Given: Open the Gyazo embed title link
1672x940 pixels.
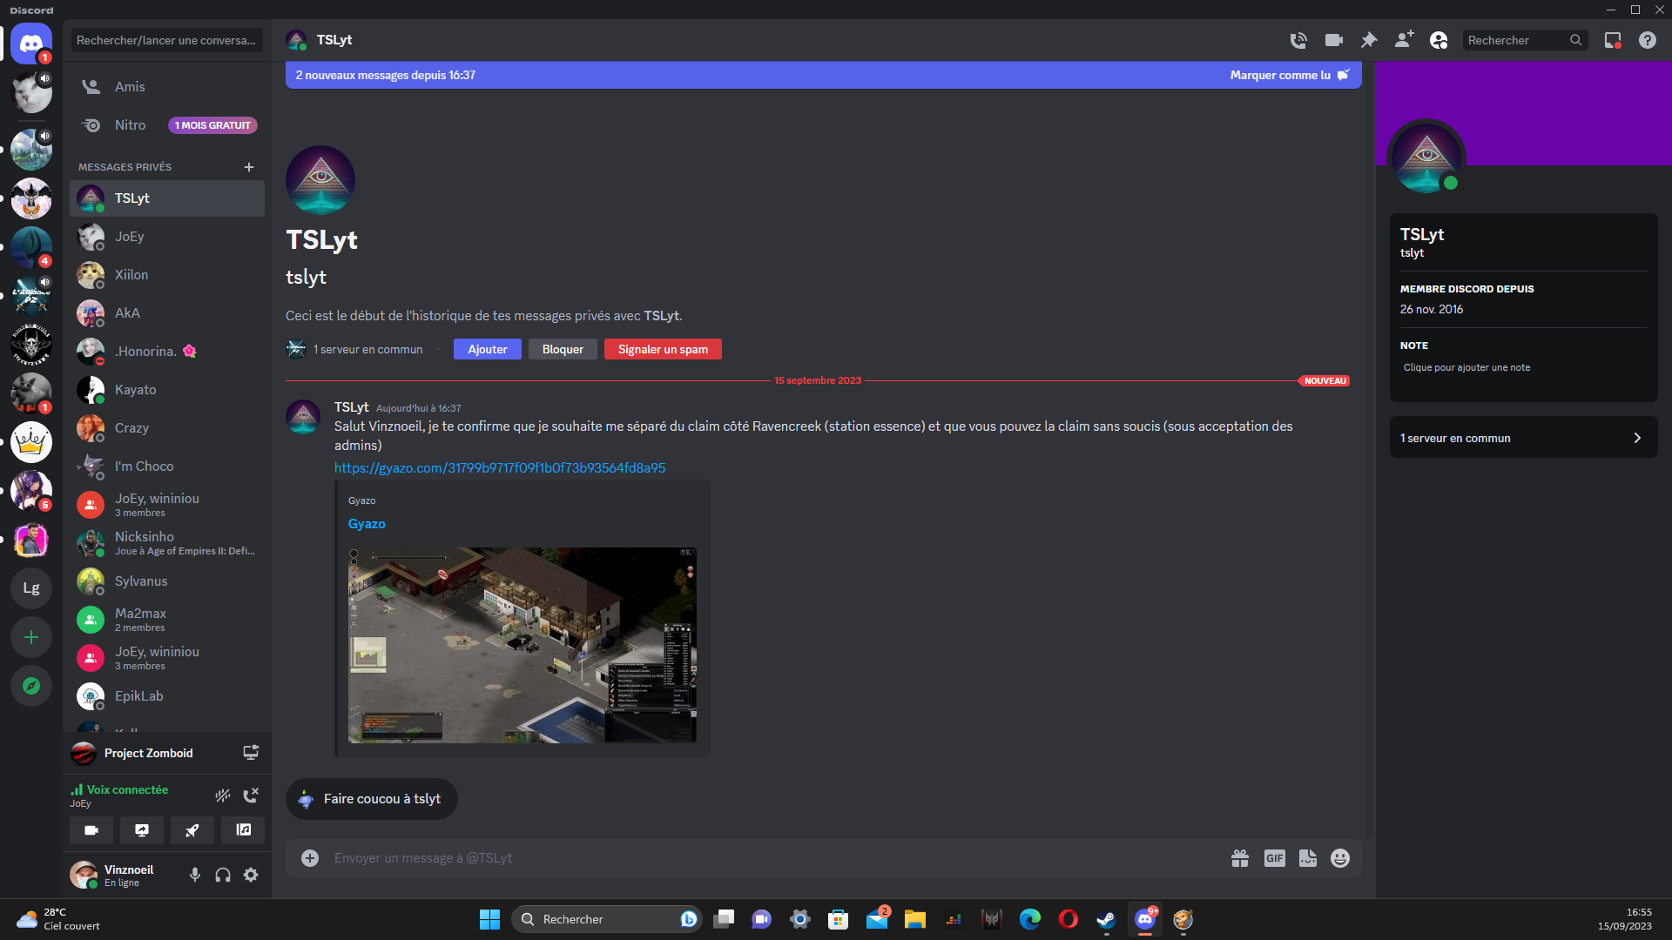Looking at the screenshot, I should 367,524.
